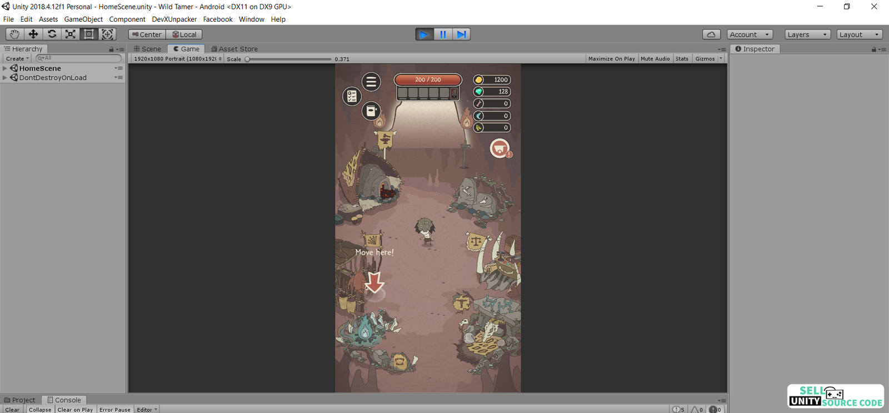Viewport: 889px width, 413px height.
Task: Click the bone resource counter
Action: (492, 103)
